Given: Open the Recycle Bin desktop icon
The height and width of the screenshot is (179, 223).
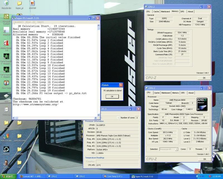Looking at the screenshot, I should (x=6, y=4).
